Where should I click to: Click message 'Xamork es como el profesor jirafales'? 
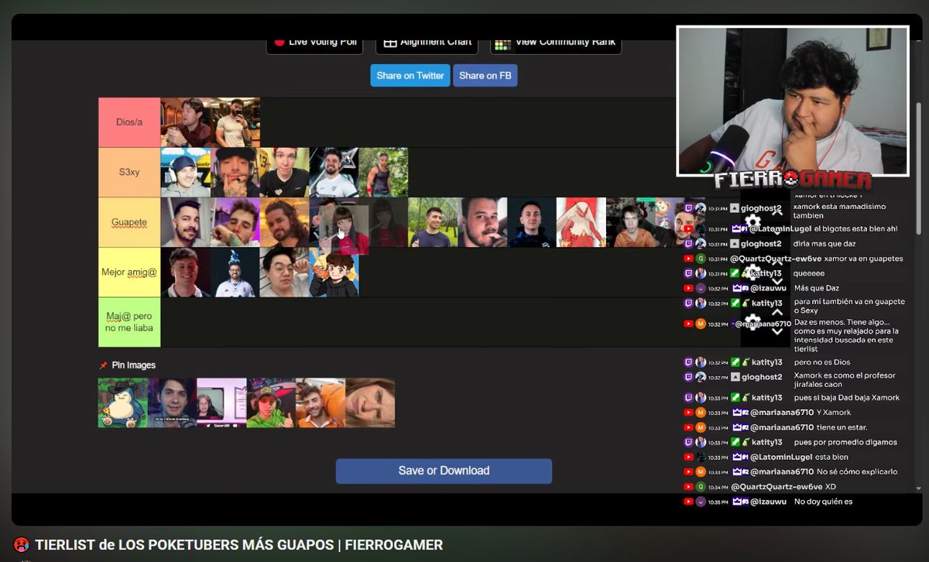pos(845,380)
